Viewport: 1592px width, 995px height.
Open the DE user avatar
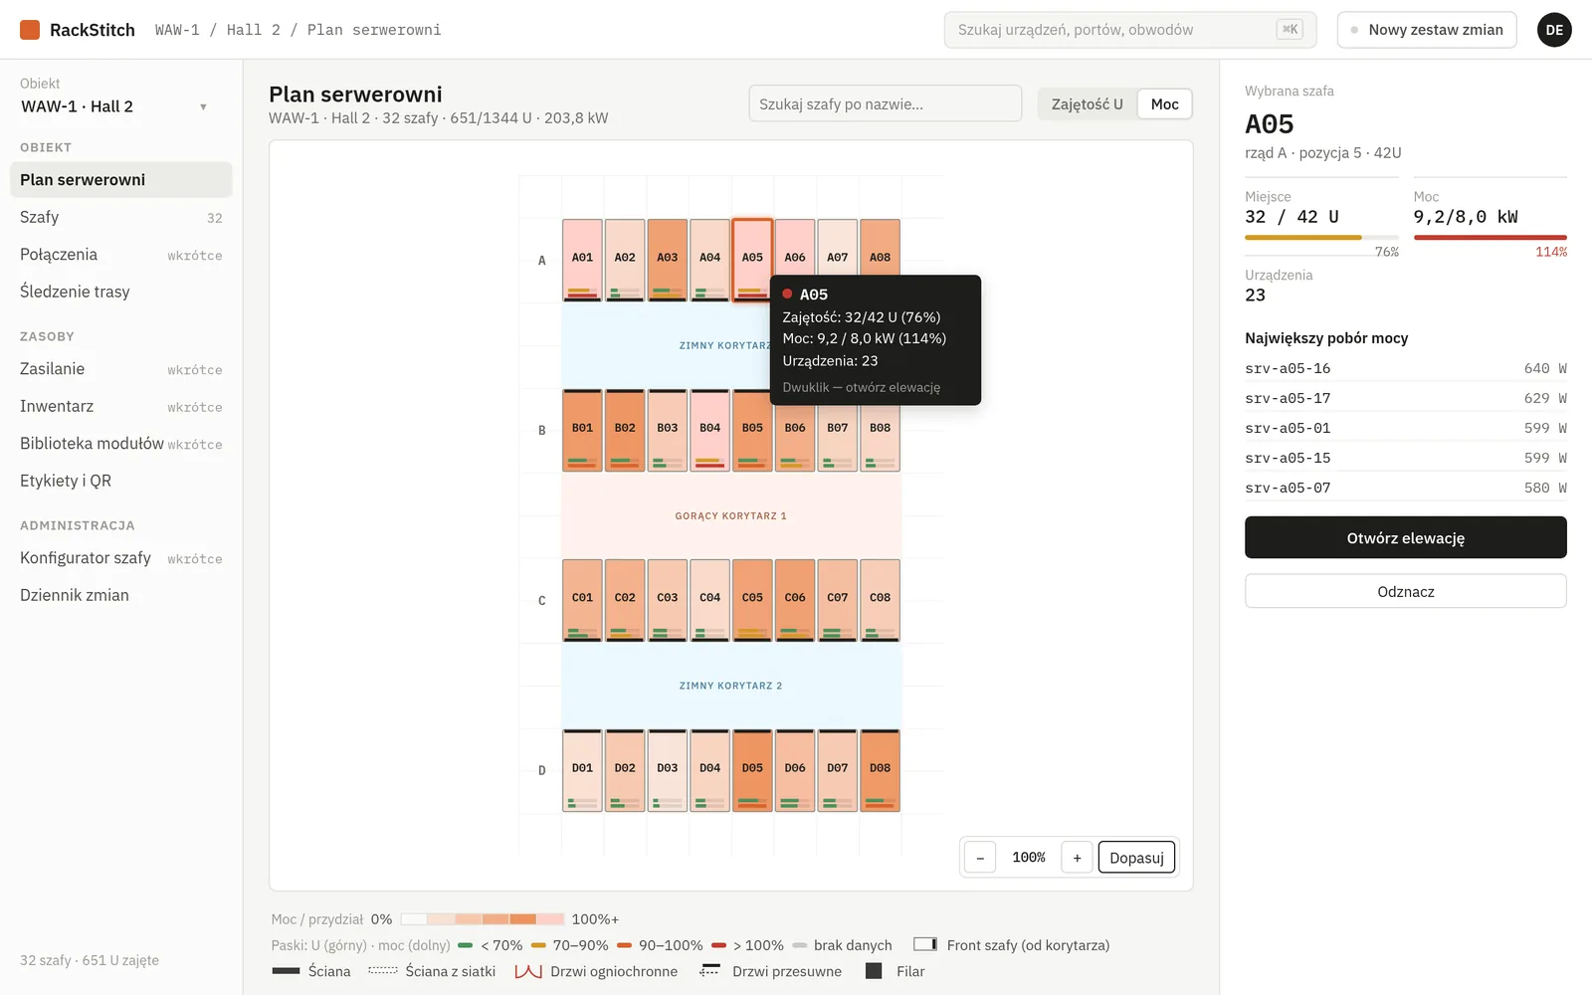1554,30
